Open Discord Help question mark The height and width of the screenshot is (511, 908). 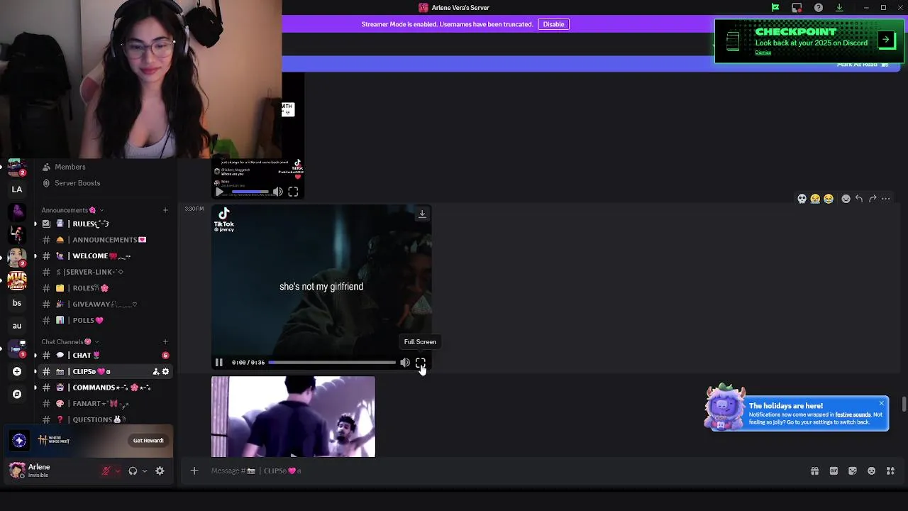coord(819,8)
